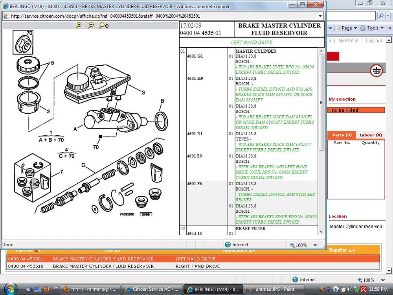
Task: Switch to the Parts (0) tab
Action: point(342,135)
